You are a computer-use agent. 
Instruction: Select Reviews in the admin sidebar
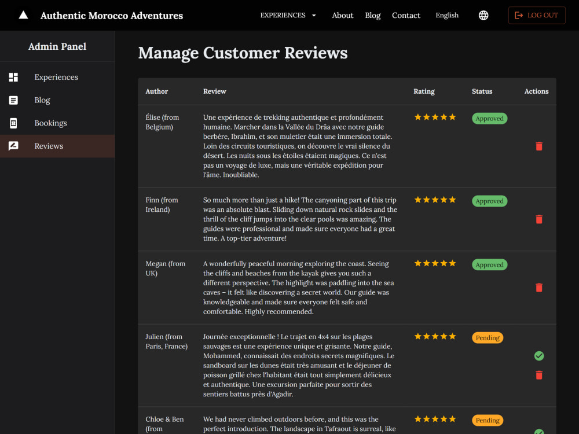pyautogui.click(x=57, y=146)
